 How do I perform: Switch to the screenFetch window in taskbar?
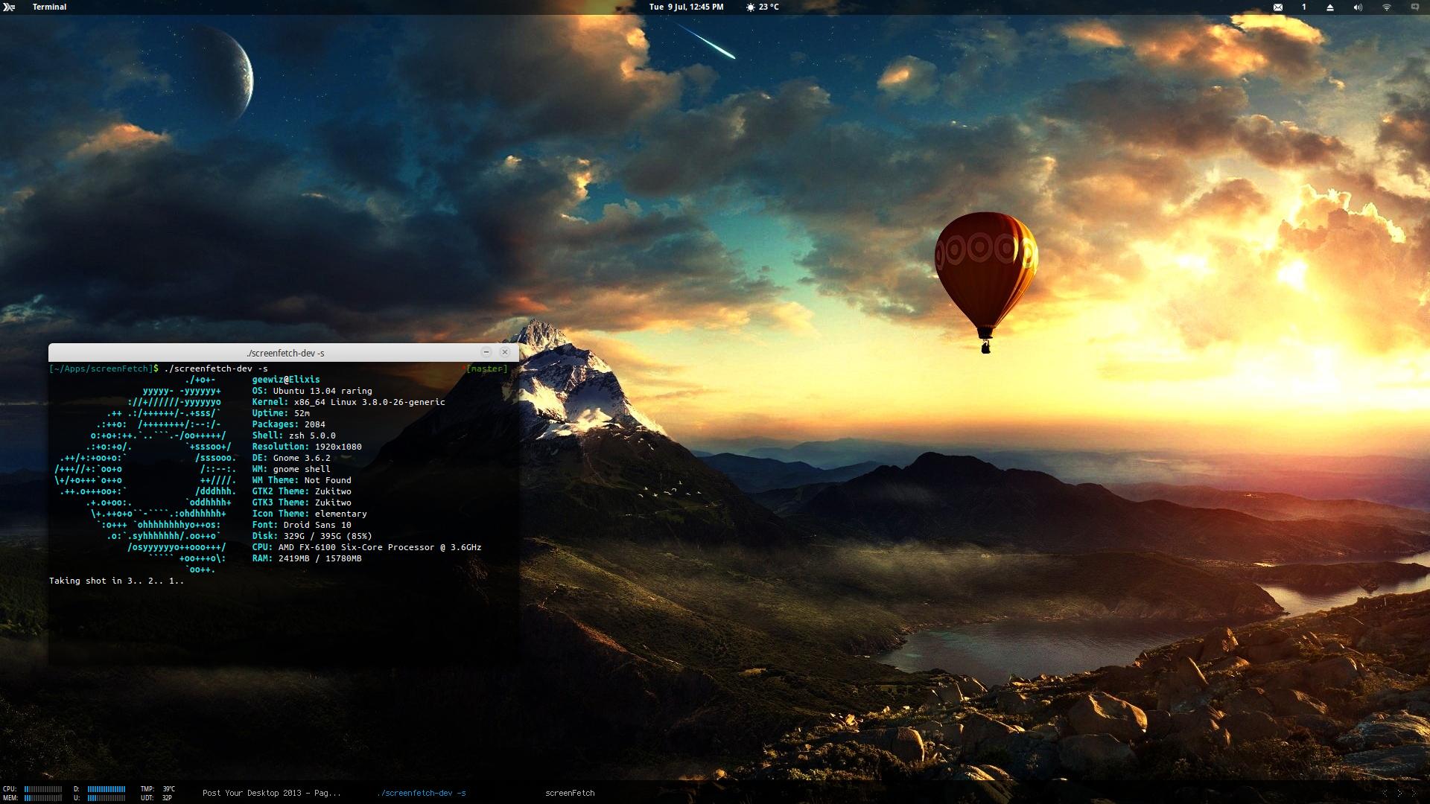570,793
